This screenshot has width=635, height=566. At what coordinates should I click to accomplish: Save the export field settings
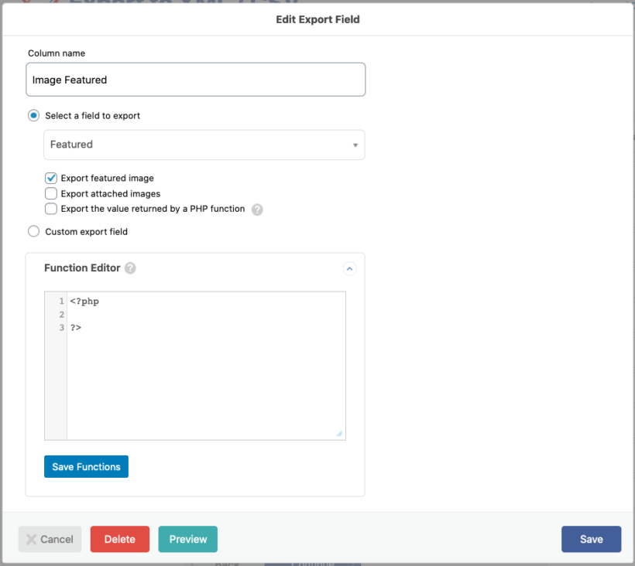(591, 540)
